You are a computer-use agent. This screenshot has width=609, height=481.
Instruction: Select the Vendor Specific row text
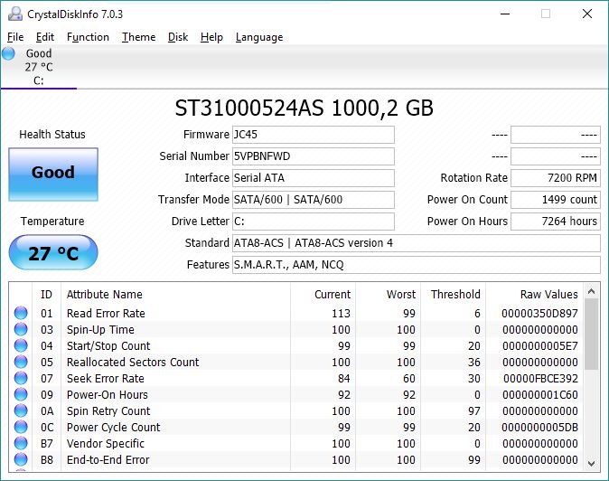(105, 443)
